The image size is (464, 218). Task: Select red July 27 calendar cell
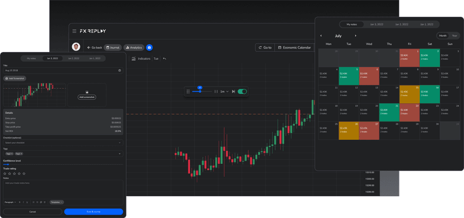369,131
